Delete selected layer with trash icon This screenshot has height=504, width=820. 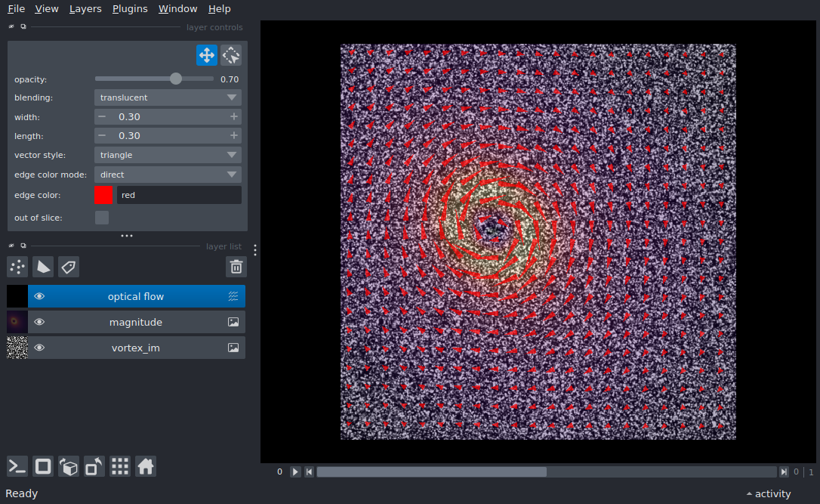click(236, 267)
